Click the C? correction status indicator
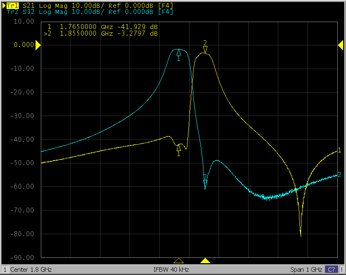Image resolution: width=346 pixels, height=275 pixels. coord(331,270)
